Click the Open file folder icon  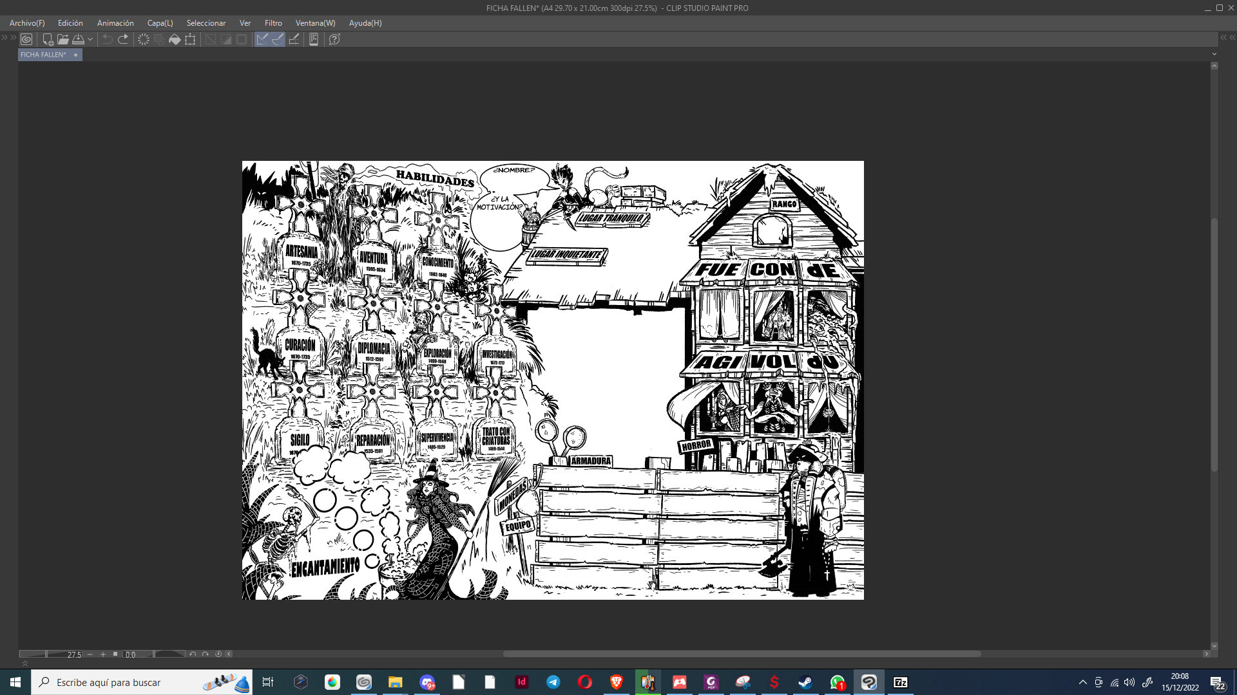pos(63,39)
